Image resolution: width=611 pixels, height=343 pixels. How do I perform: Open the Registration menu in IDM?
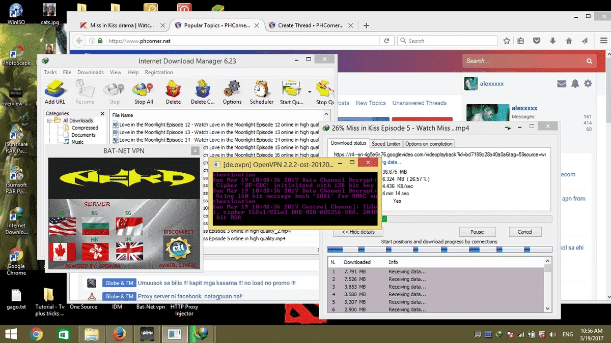pos(159,72)
